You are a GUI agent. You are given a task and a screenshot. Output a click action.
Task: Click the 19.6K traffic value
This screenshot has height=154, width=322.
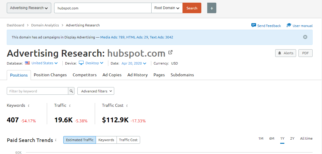click(x=64, y=120)
